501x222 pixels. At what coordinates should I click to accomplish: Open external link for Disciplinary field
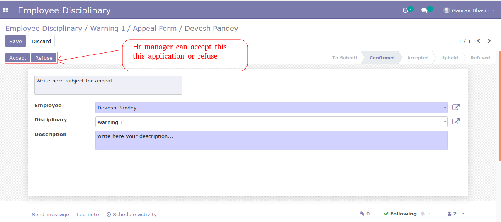pyautogui.click(x=456, y=122)
